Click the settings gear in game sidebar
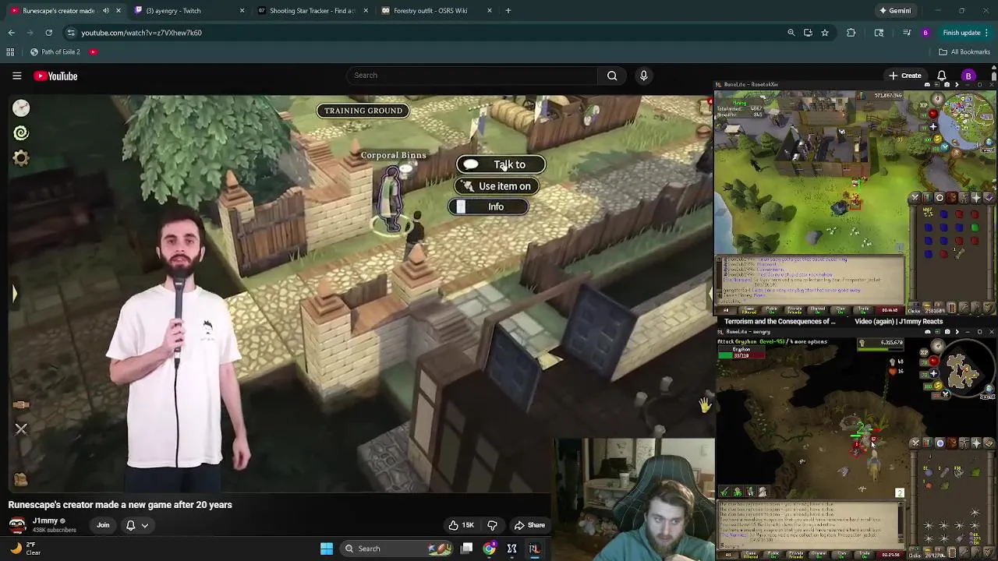This screenshot has width=998, height=561. click(21, 158)
